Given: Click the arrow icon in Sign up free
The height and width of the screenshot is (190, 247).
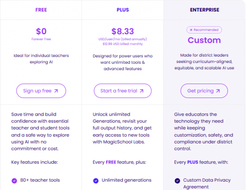Looking at the screenshot, I should 56,91.
